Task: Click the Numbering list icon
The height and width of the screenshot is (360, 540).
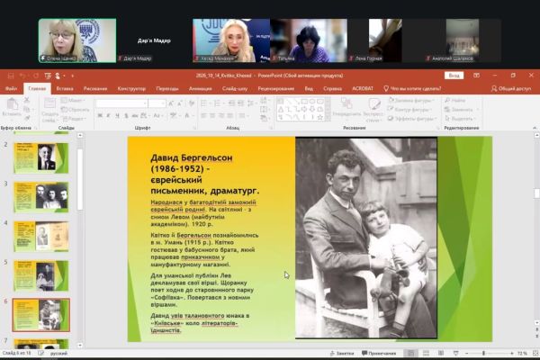Action: tap(219, 103)
